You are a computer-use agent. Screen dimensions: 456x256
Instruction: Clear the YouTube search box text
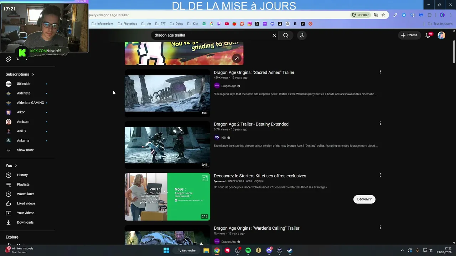[x=274, y=35]
